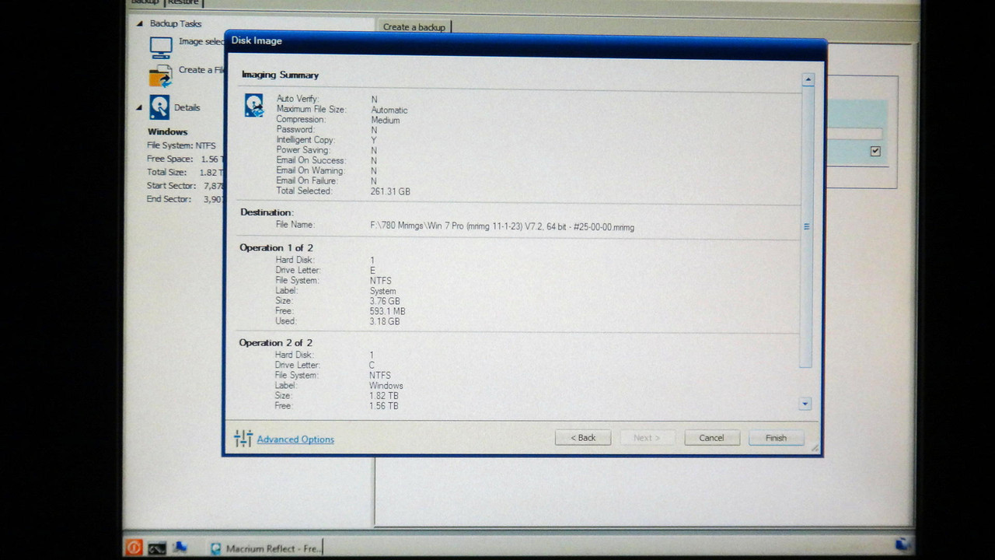Click the Operation 1 of 2 heading

tap(276, 248)
